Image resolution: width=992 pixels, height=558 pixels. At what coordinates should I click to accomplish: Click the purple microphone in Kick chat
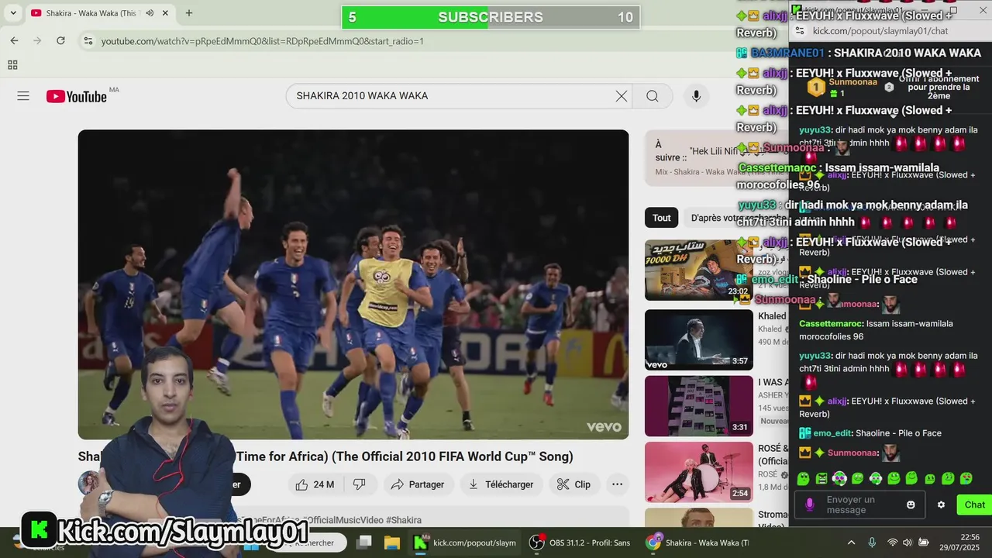coord(810,505)
